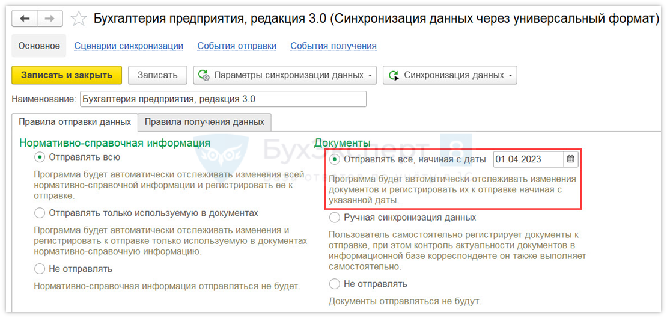Click text Документы отправляться не будут.
This screenshot has height=318, width=667.
pyautogui.click(x=404, y=302)
